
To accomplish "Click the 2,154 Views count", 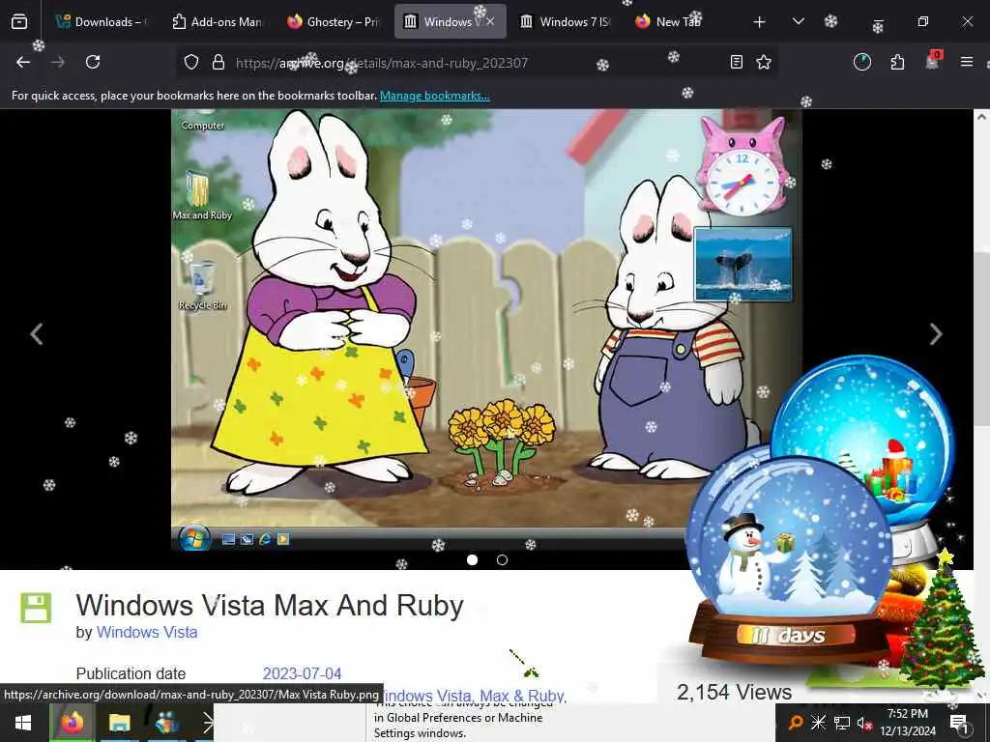I will pos(734,692).
